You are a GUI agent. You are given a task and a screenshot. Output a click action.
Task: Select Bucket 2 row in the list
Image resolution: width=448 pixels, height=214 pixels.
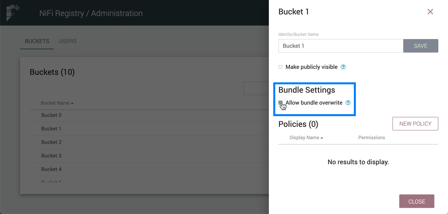51,142
